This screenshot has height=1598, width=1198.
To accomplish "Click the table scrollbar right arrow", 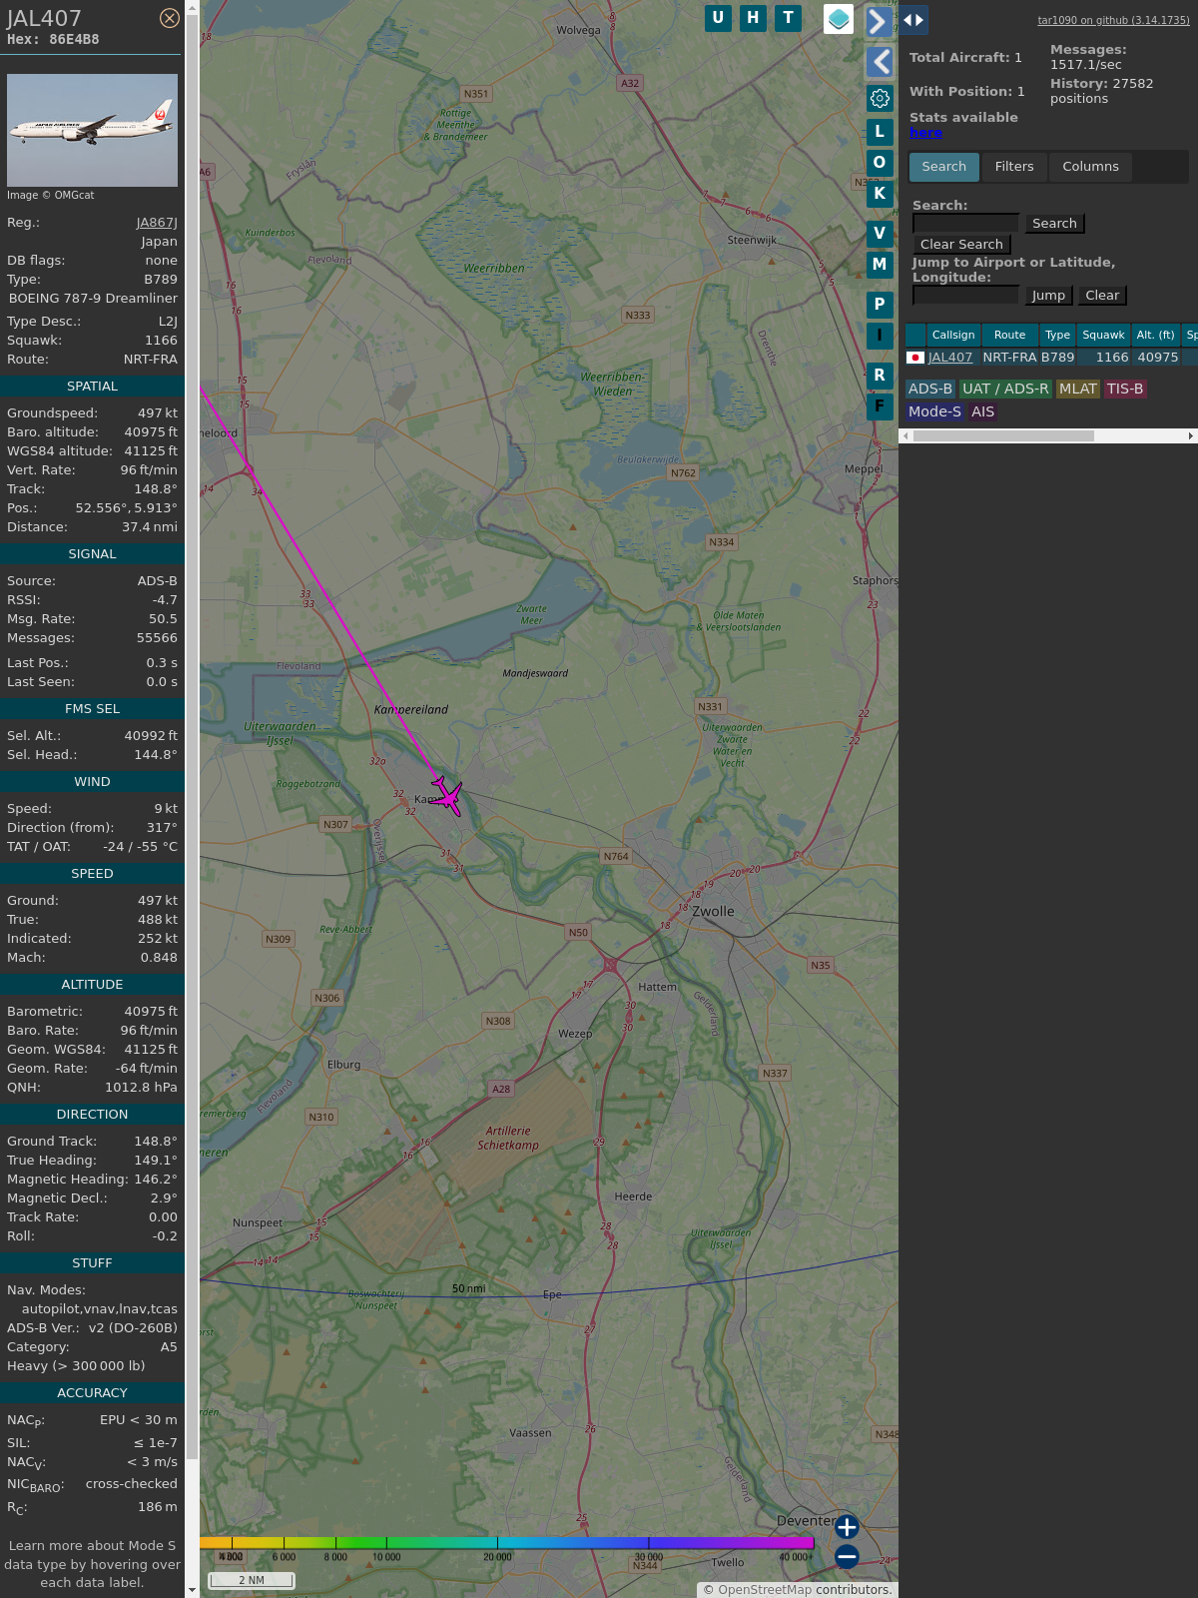I will point(1191,435).
